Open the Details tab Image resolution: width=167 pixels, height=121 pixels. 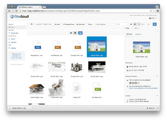[129, 34]
